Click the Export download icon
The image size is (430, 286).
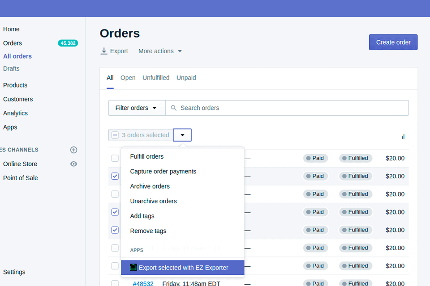[104, 51]
